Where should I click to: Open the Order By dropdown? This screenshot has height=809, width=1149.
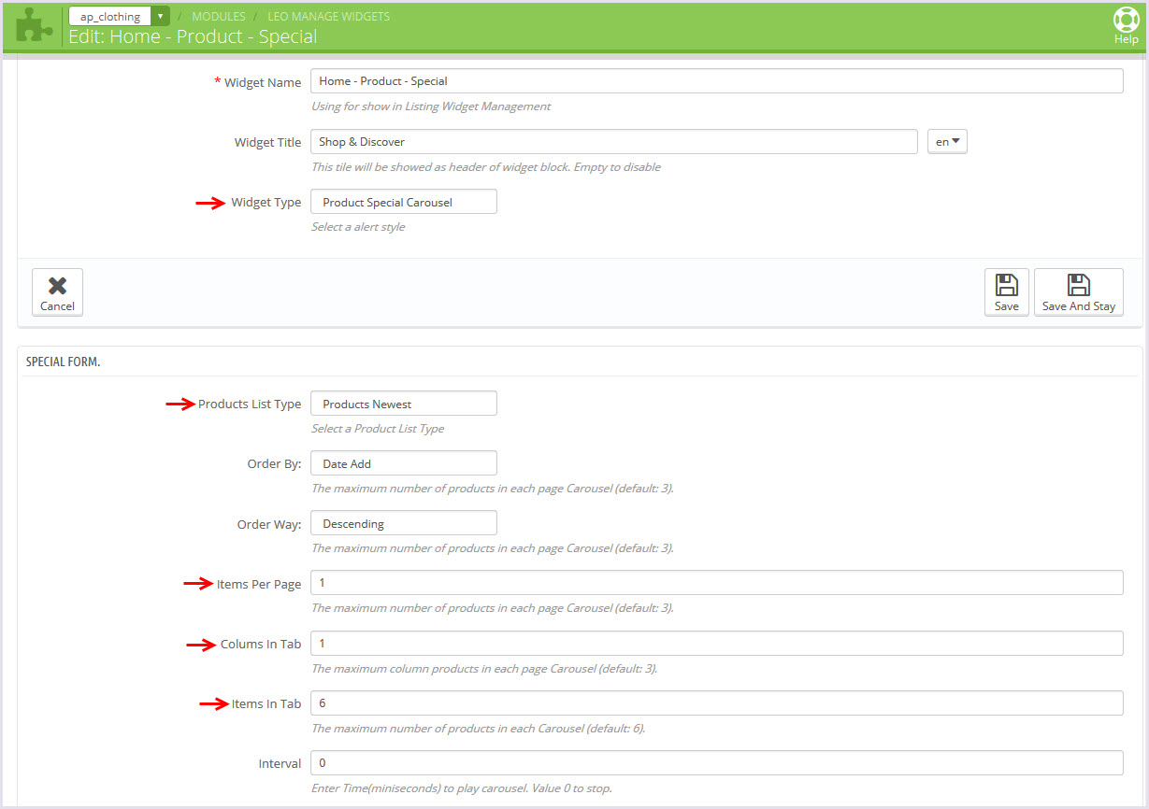tap(403, 463)
